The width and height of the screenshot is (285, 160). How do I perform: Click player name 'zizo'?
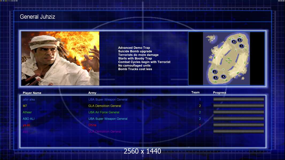point(25,131)
